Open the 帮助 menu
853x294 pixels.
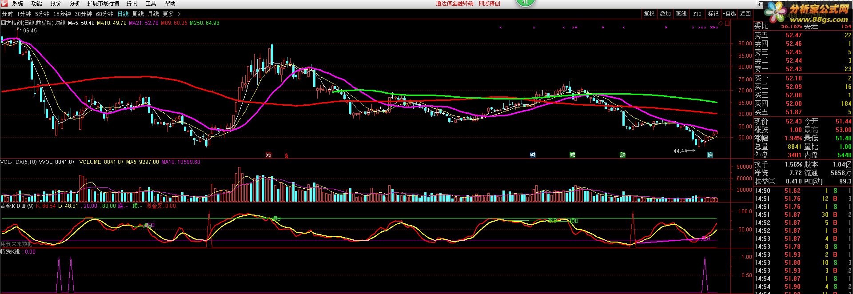pyautogui.click(x=170, y=4)
